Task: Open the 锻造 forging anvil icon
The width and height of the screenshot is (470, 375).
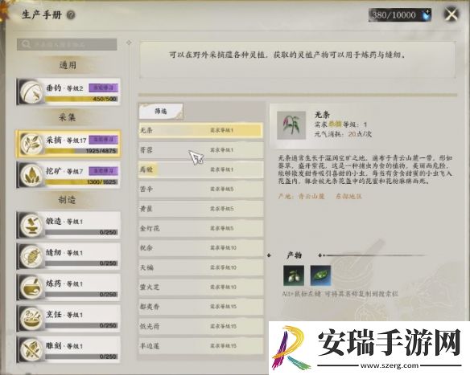Action: pos(31,225)
